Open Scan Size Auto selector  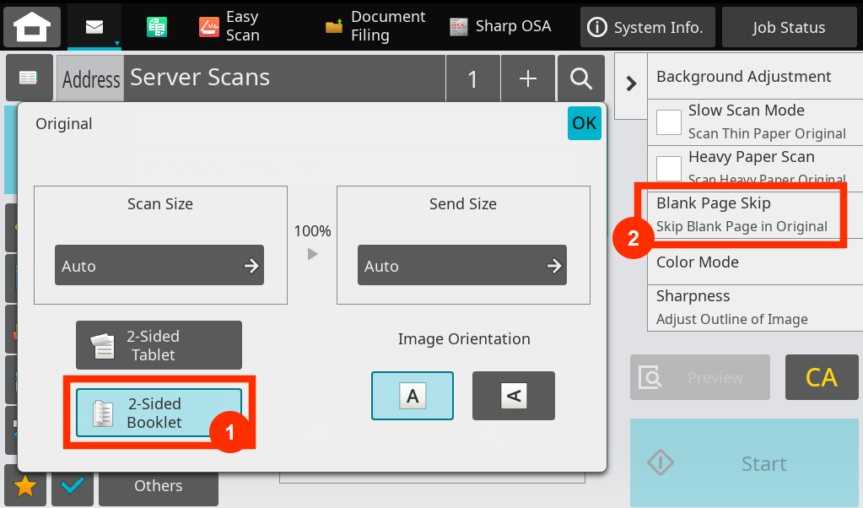coord(159,266)
